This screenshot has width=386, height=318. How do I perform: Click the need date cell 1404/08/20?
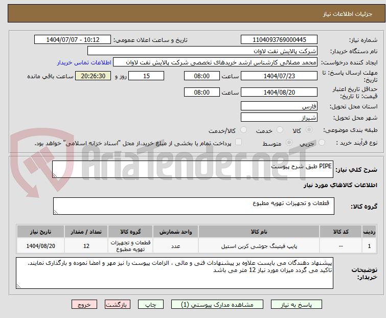(x=40, y=246)
